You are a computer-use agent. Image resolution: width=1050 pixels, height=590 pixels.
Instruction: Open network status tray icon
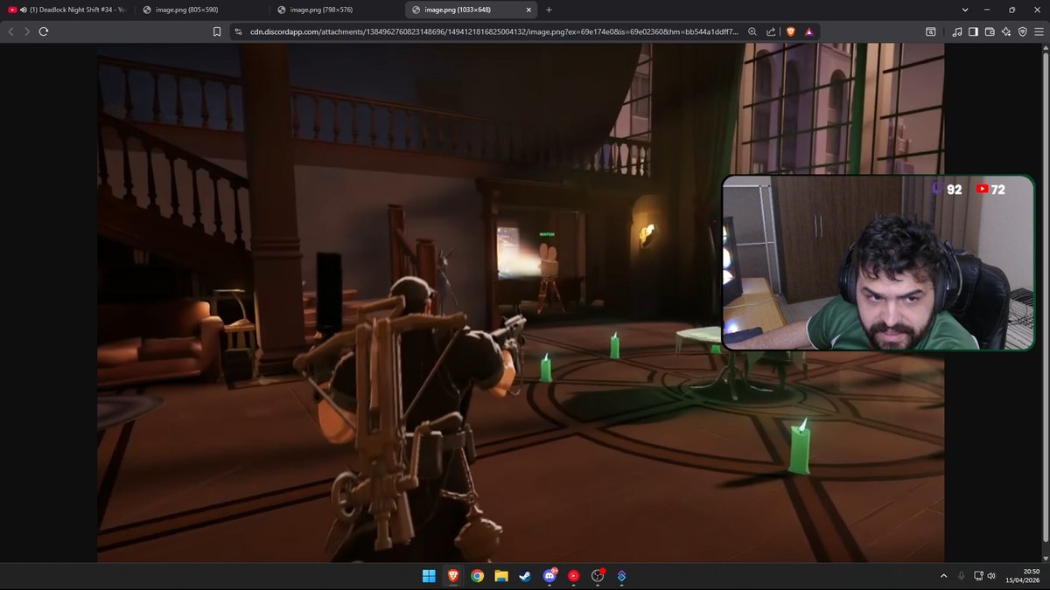[x=976, y=576]
